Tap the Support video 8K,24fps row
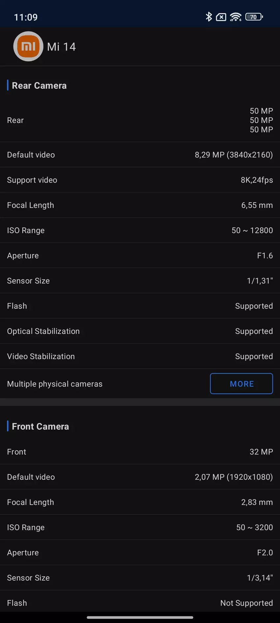 140,180
